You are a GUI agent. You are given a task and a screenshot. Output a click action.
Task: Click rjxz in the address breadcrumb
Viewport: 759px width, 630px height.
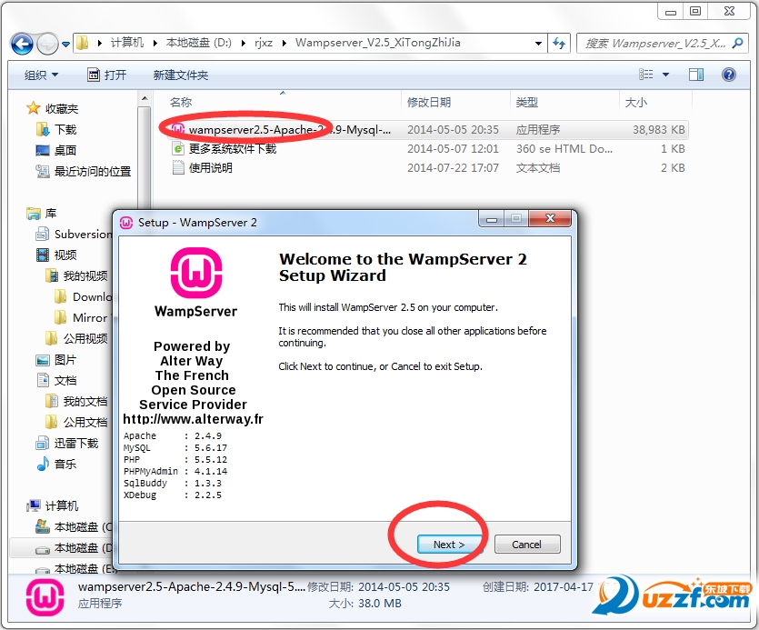point(264,43)
